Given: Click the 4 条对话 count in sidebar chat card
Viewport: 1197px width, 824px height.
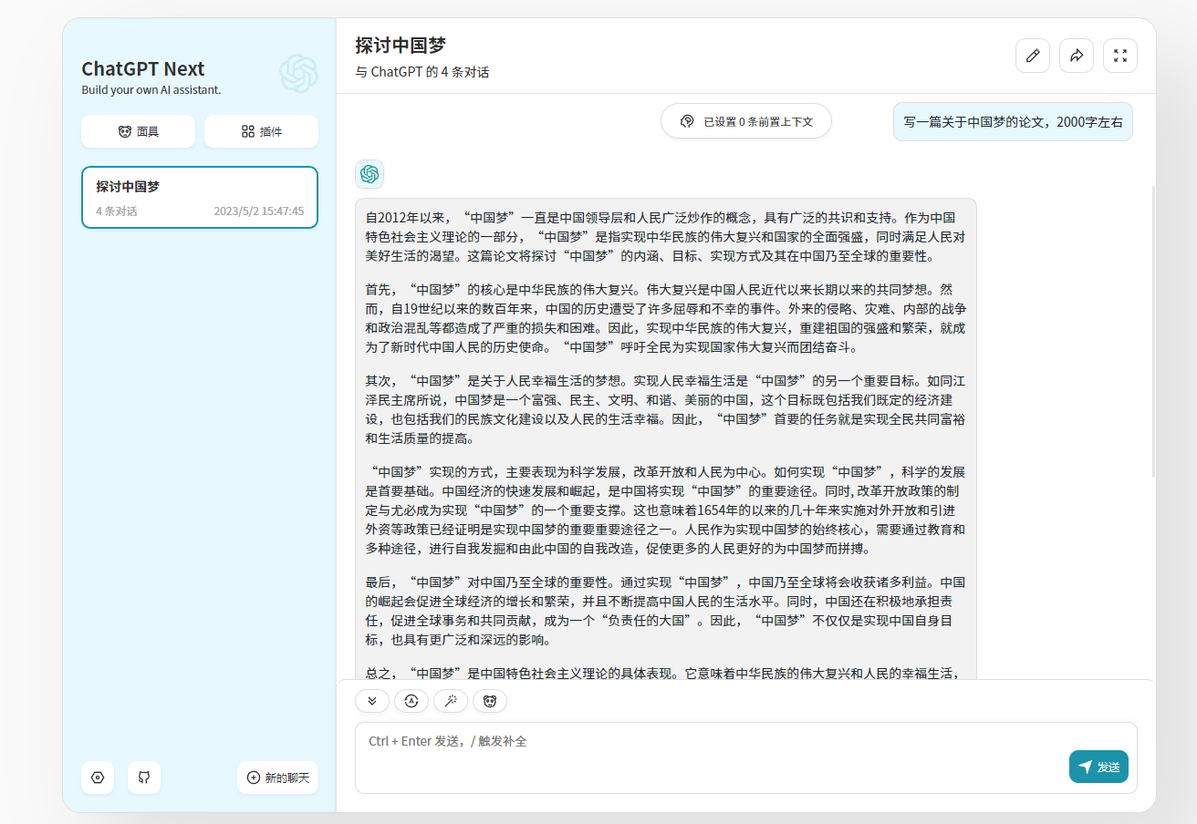Looking at the screenshot, I should [x=117, y=211].
